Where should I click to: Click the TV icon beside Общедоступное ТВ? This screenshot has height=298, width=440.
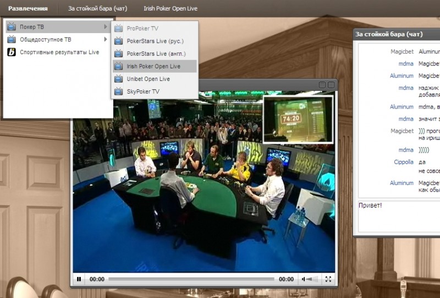coord(12,39)
